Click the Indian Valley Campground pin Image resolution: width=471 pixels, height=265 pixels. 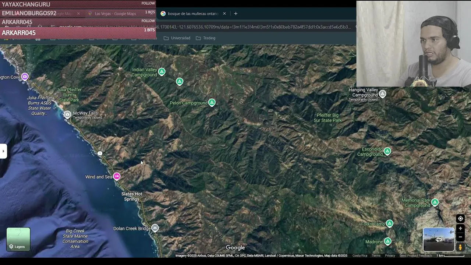tap(162, 71)
